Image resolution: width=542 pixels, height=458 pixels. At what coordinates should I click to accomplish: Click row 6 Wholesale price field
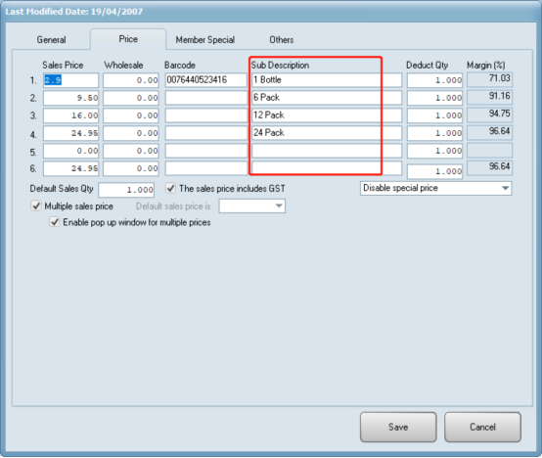pos(131,168)
